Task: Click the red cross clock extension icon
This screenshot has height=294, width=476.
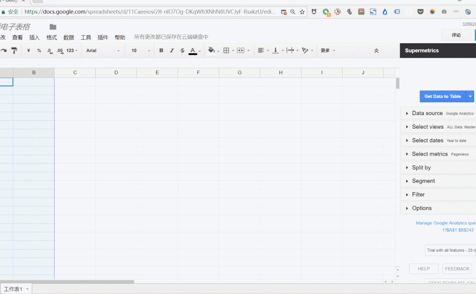Action: click(x=337, y=12)
